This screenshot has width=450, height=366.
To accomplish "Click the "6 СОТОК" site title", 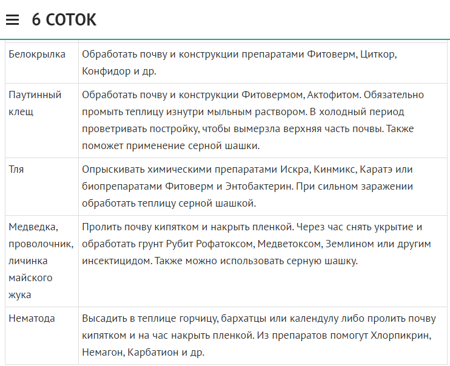I will [64, 20].
